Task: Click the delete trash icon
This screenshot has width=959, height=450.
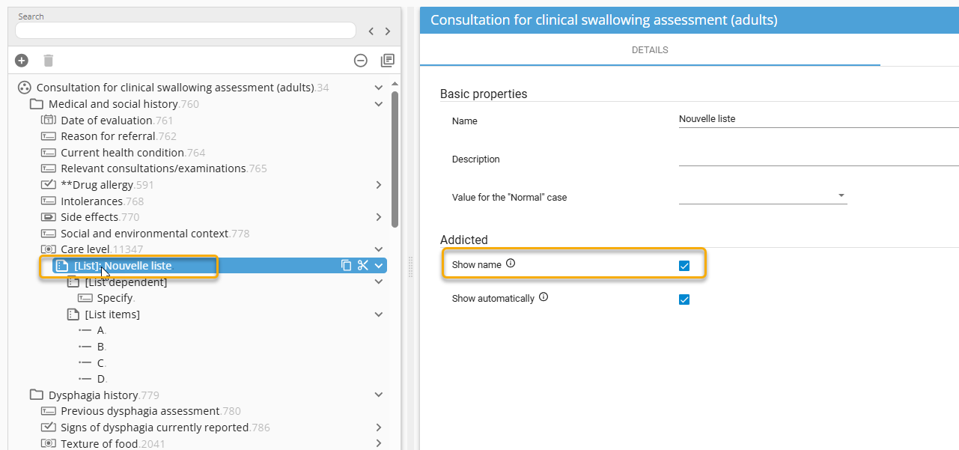Action: click(x=48, y=61)
